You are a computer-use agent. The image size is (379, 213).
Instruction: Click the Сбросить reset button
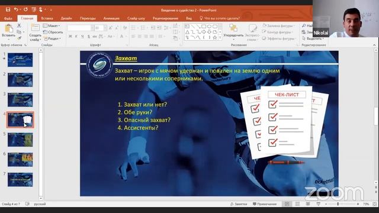click(53, 32)
